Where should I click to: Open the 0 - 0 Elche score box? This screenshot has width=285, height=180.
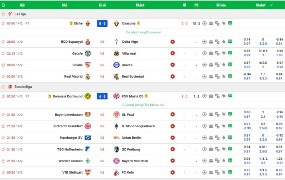coord(102,23)
